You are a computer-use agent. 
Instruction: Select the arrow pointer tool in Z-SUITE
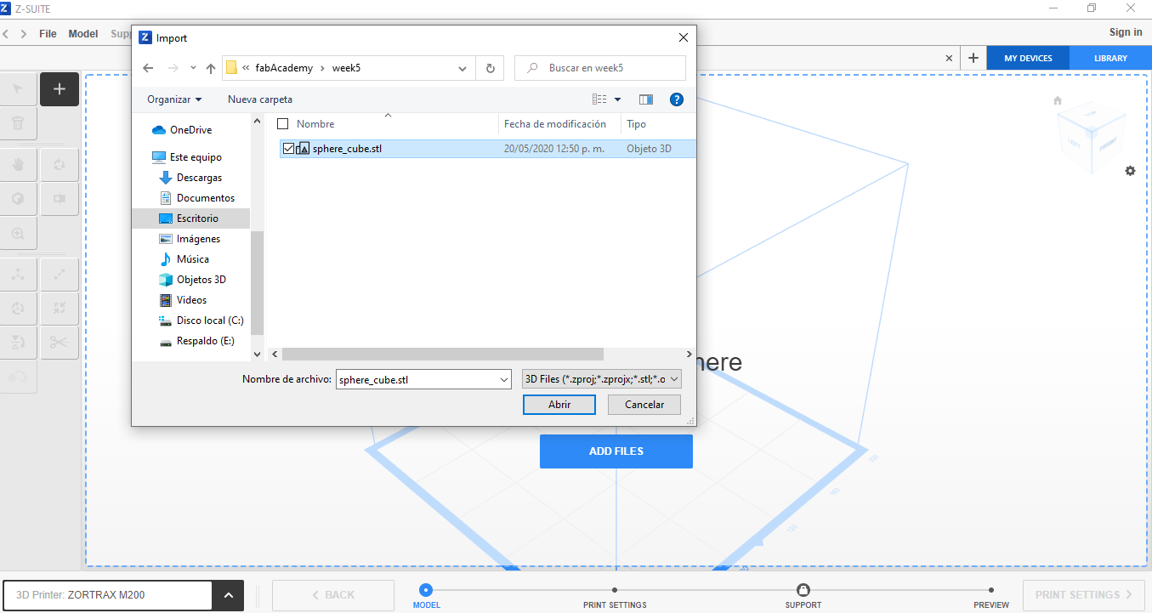pos(19,89)
